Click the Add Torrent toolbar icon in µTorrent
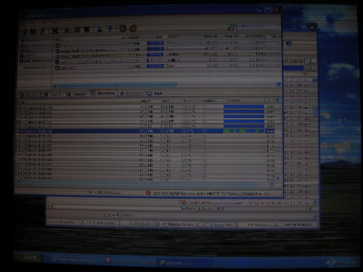 point(24,31)
